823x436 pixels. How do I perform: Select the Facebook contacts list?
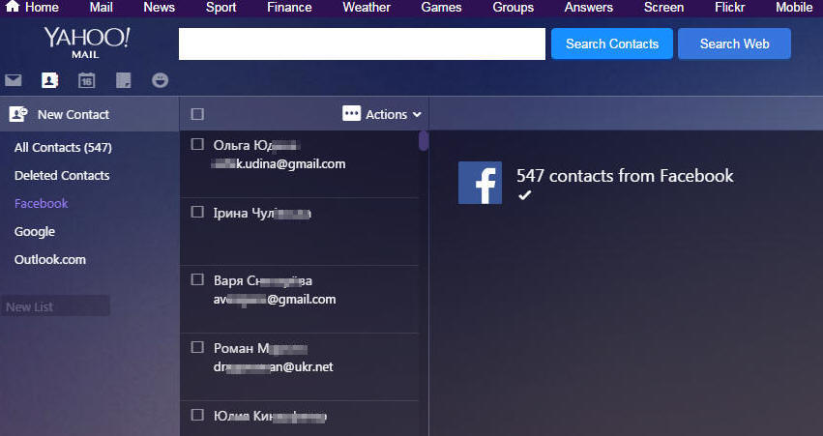(41, 204)
